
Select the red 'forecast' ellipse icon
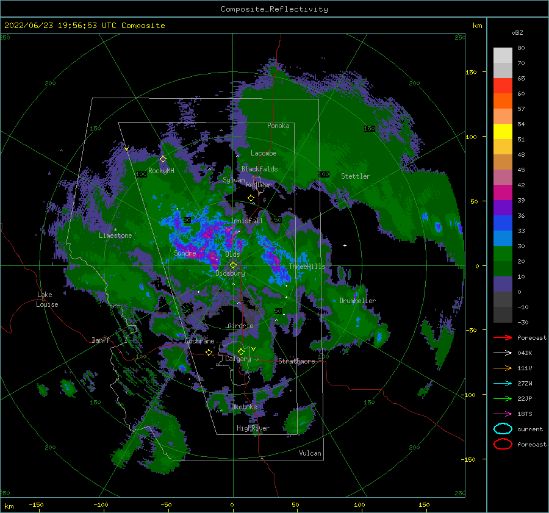[503, 444]
